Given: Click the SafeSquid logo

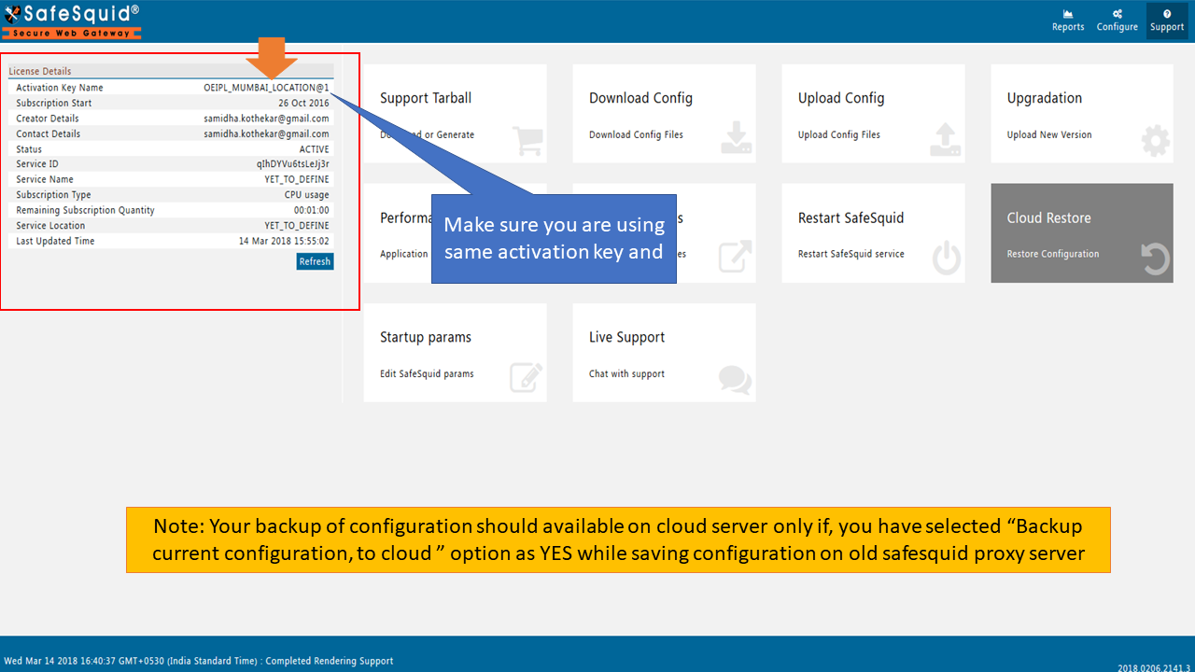Looking at the screenshot, I should click(72, 21).
